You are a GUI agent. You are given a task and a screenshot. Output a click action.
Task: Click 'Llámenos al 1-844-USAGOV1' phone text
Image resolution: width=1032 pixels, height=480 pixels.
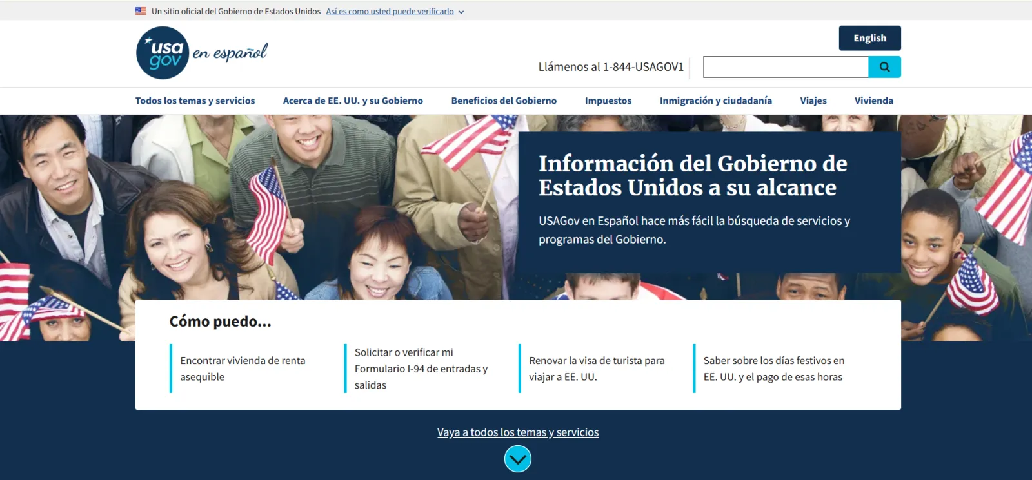(x=611, y=67)
